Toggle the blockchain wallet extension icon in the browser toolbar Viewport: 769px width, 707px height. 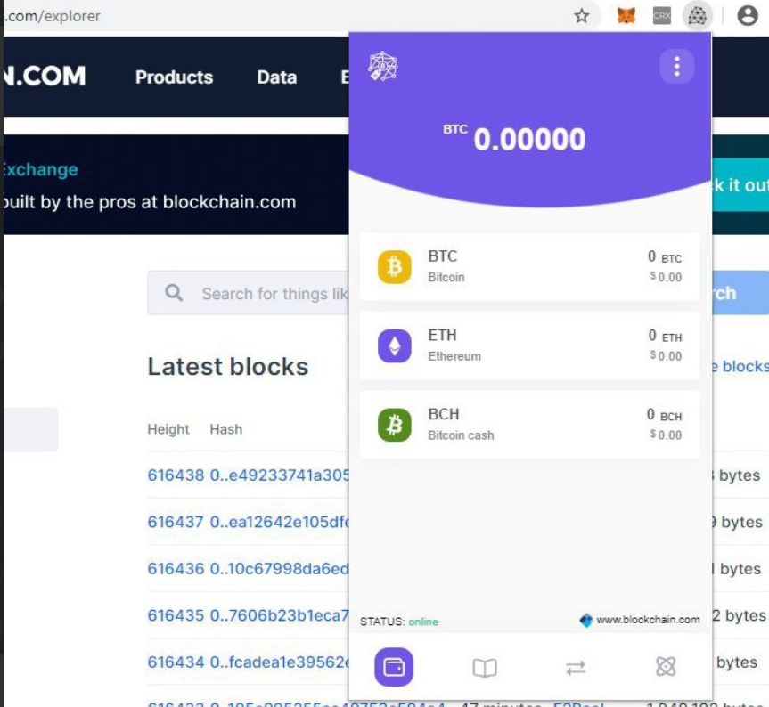tap(697, 16)
